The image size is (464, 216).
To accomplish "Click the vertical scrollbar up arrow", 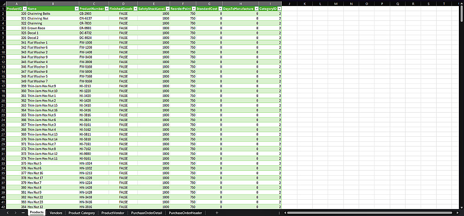I will tap(462, 3).
